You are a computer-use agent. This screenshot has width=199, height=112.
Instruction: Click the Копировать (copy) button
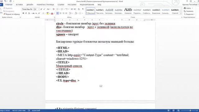click(8, 11)
